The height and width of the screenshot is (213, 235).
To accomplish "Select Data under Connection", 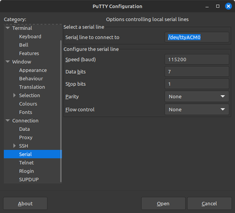I will pyautogui.click(x=25, y=129).
